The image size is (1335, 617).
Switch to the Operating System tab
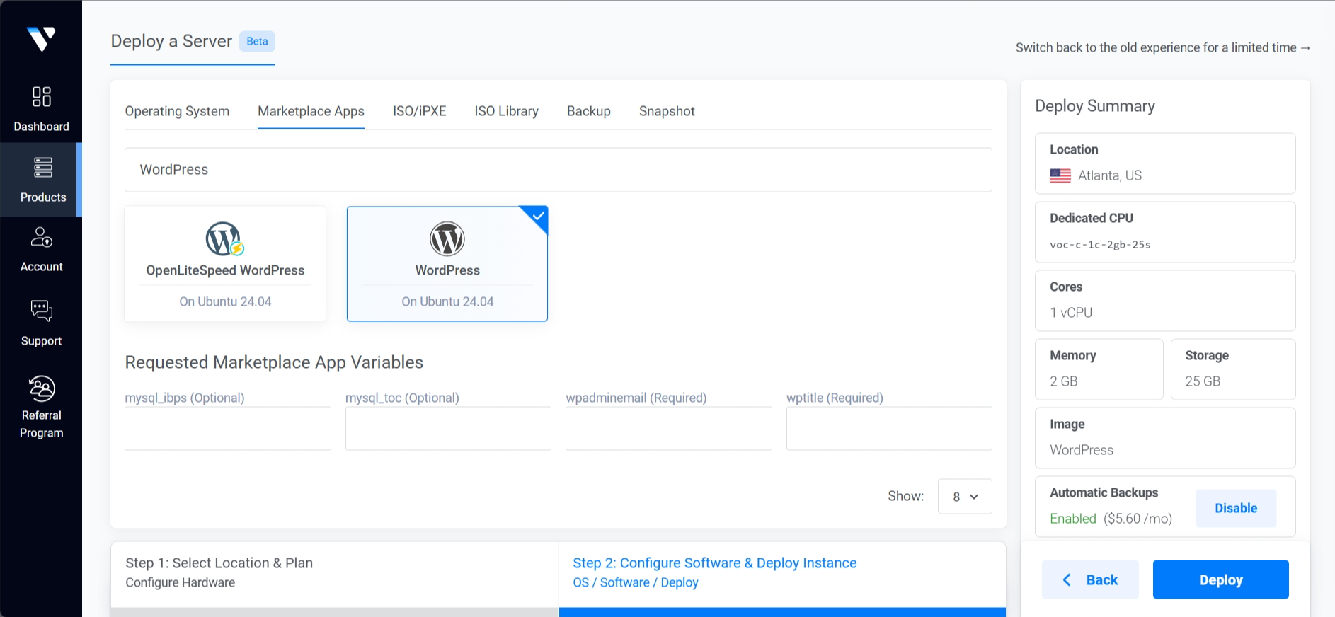coord(177,111)
